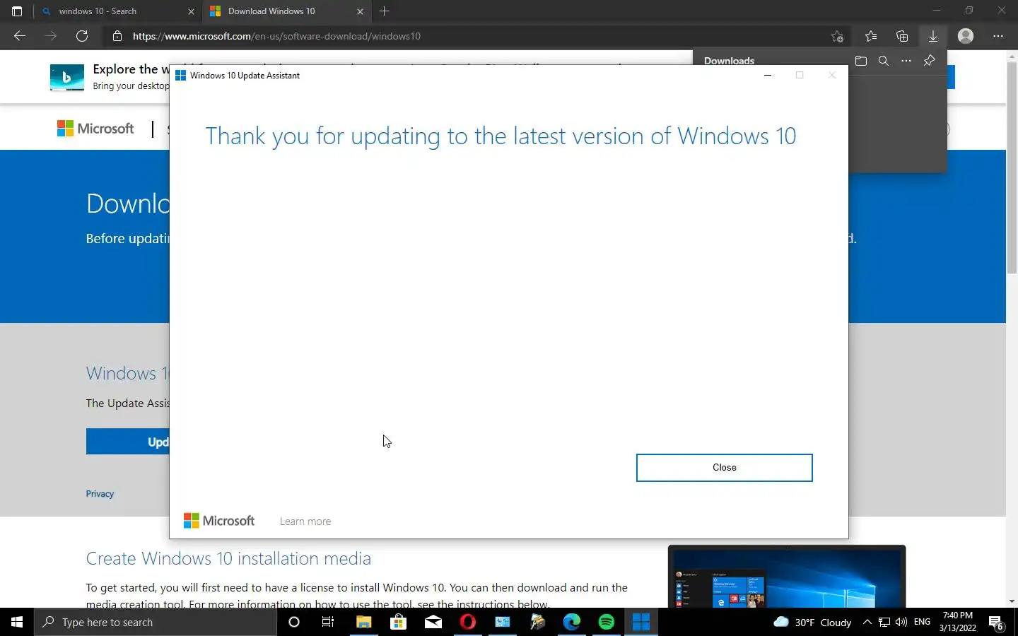1018x636 pixels.
Task: Open Task View from the taskbar
Action: (x=328, y=622)
